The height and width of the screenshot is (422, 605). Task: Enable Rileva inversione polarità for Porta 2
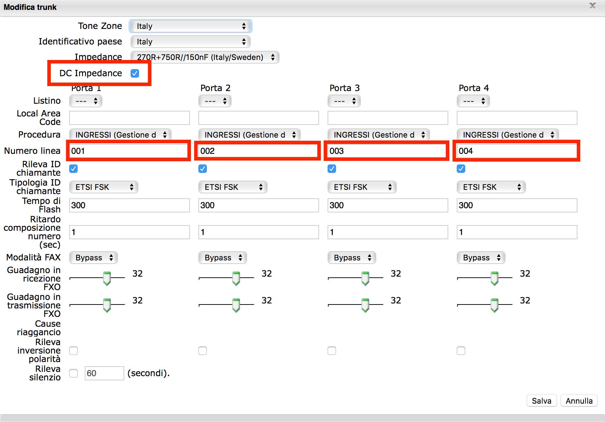203,351
